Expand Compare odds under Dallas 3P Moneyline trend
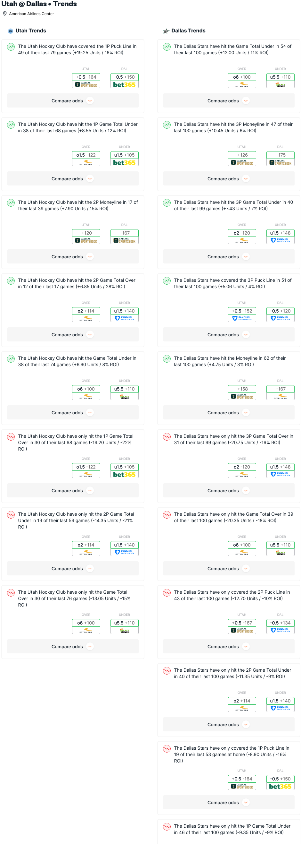 [x=228, y=179]
